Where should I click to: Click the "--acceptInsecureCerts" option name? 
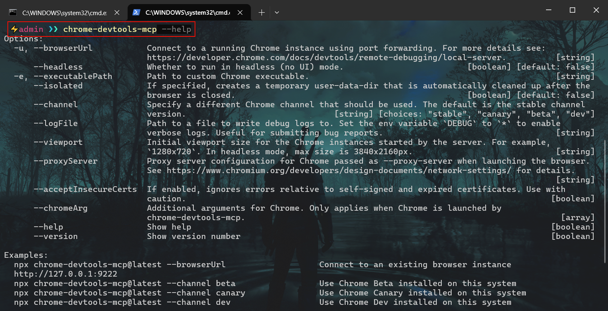[x=85, y=189]
